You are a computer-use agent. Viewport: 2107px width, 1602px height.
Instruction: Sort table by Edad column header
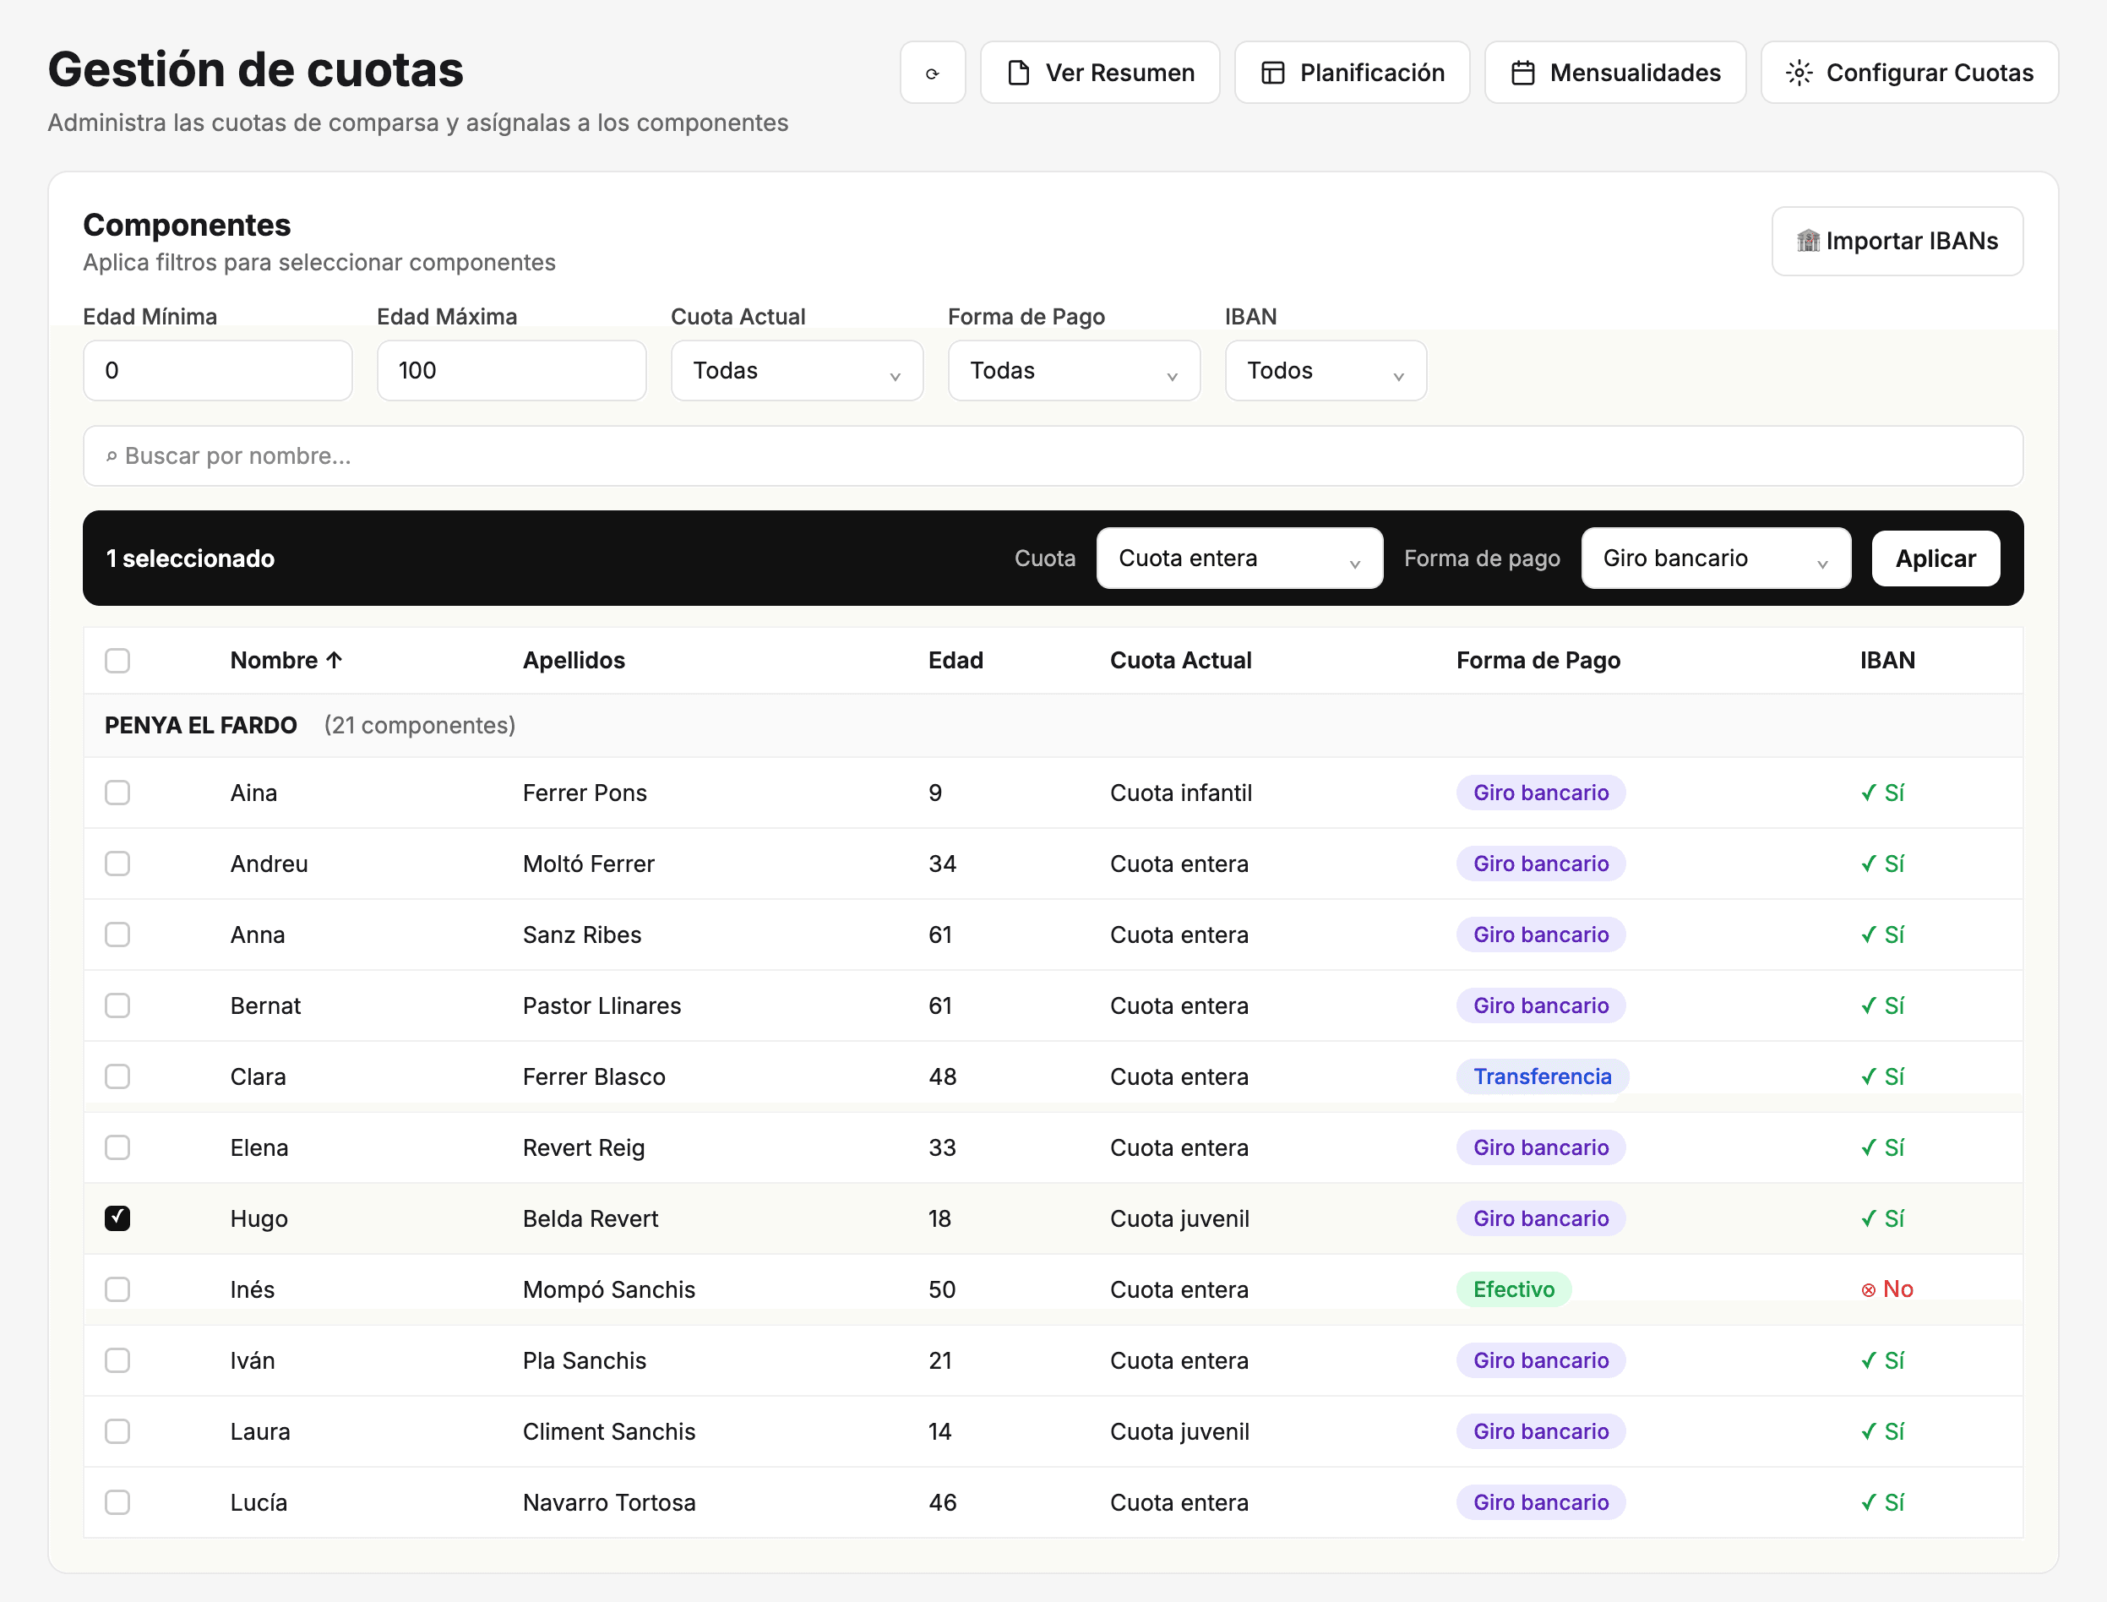(955, 660)
